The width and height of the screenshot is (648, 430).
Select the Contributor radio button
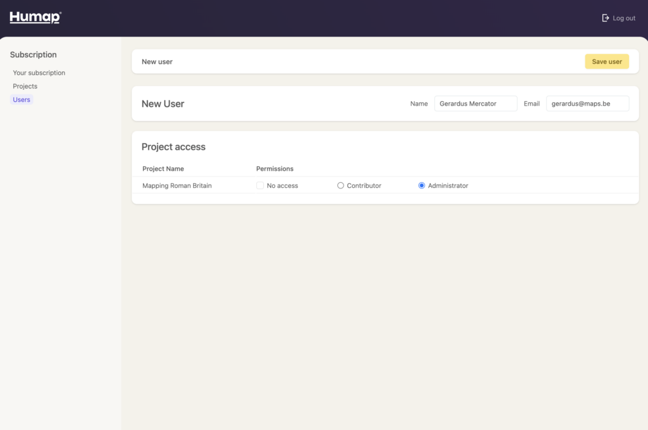coord(340,185)
